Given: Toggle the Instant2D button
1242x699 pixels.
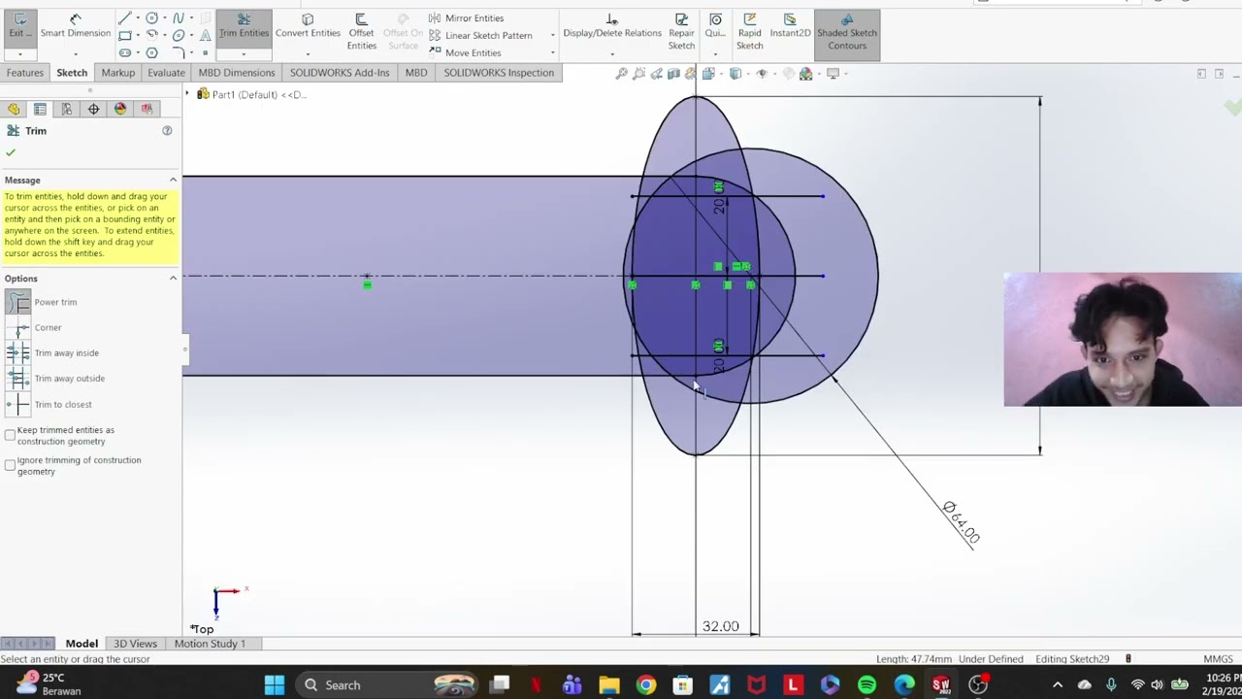Looking at the screenshot, I should pos(790,26).
